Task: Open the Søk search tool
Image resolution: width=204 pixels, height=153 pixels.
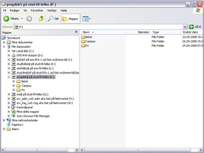Action: tap(53, 19)
